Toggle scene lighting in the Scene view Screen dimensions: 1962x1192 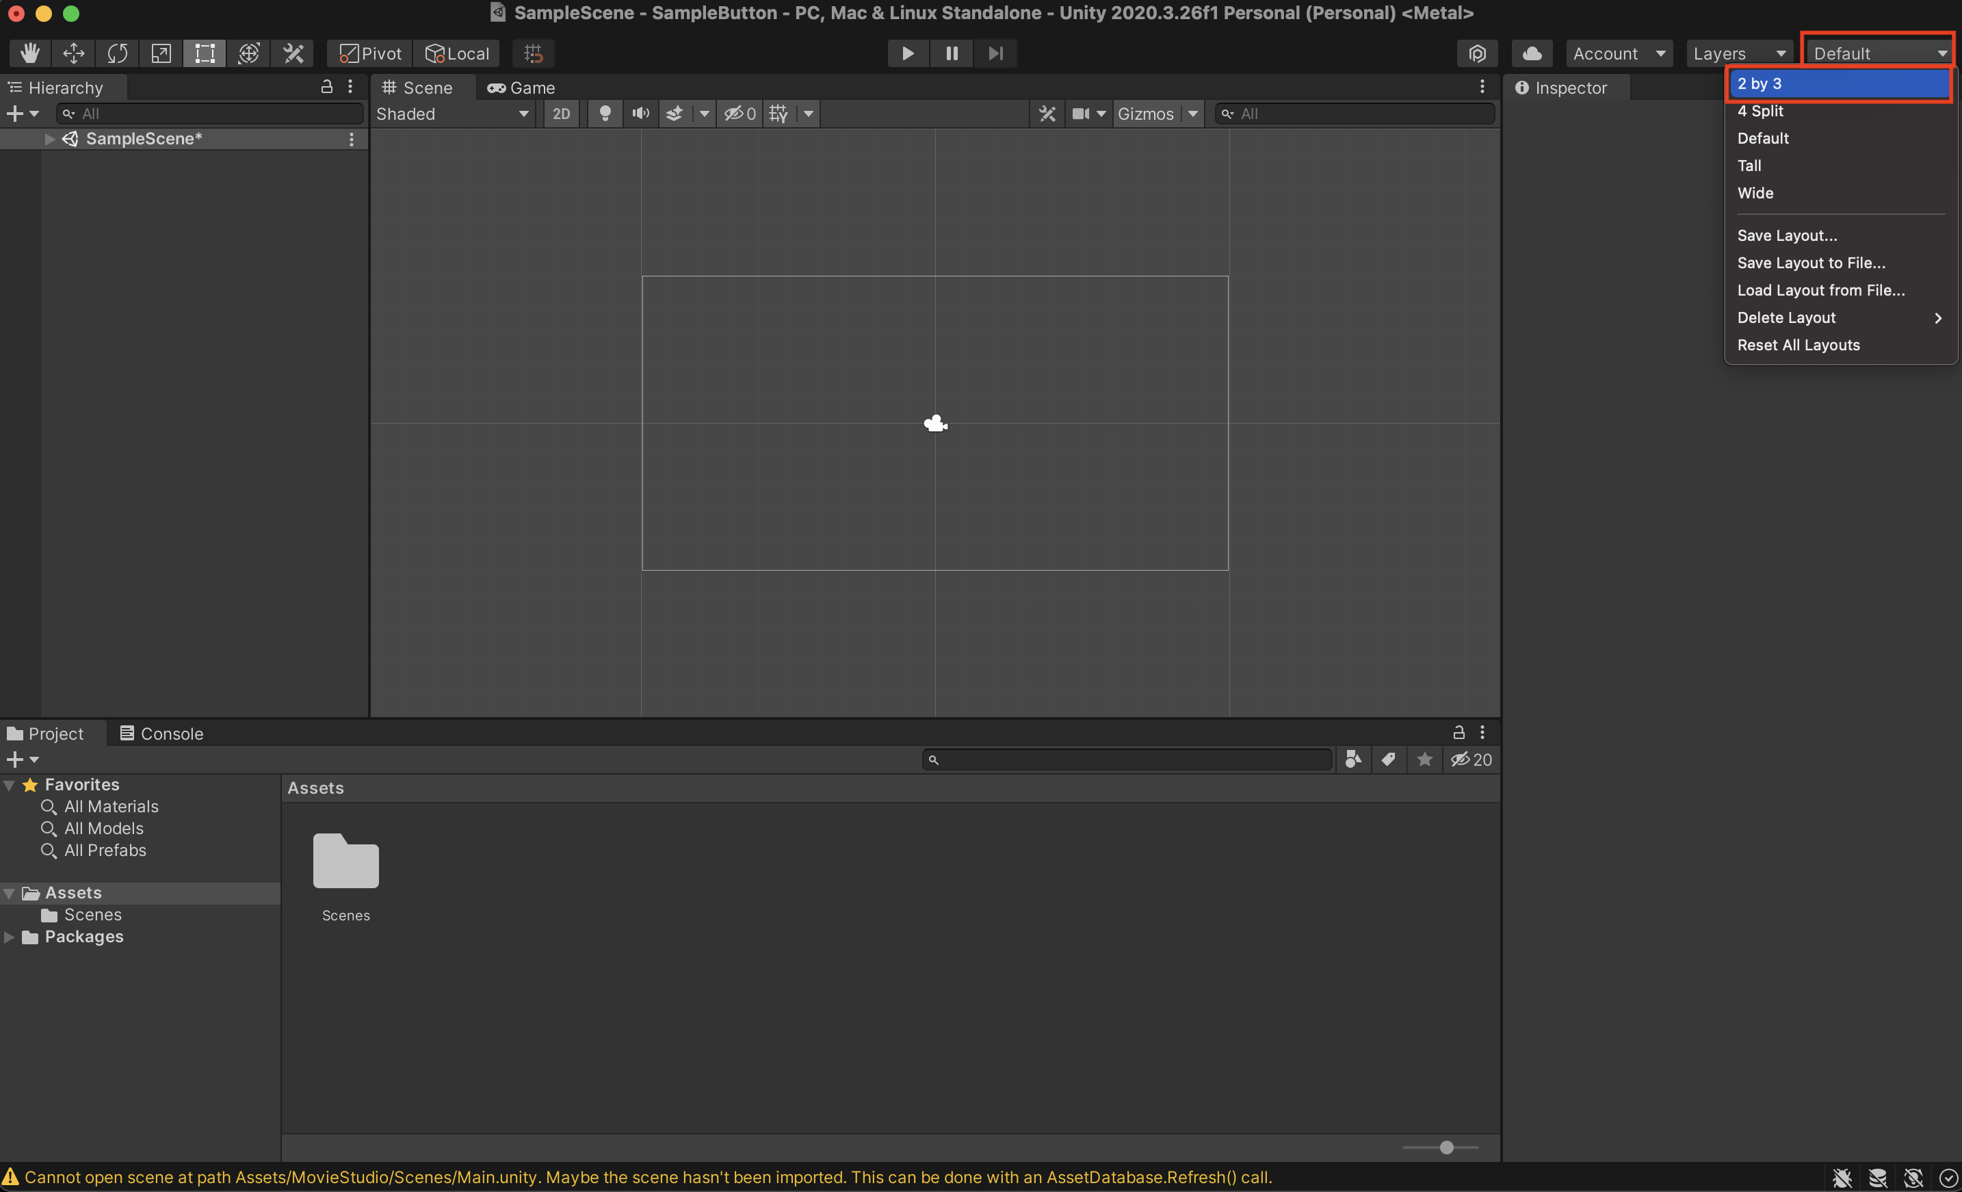[604, 113]
